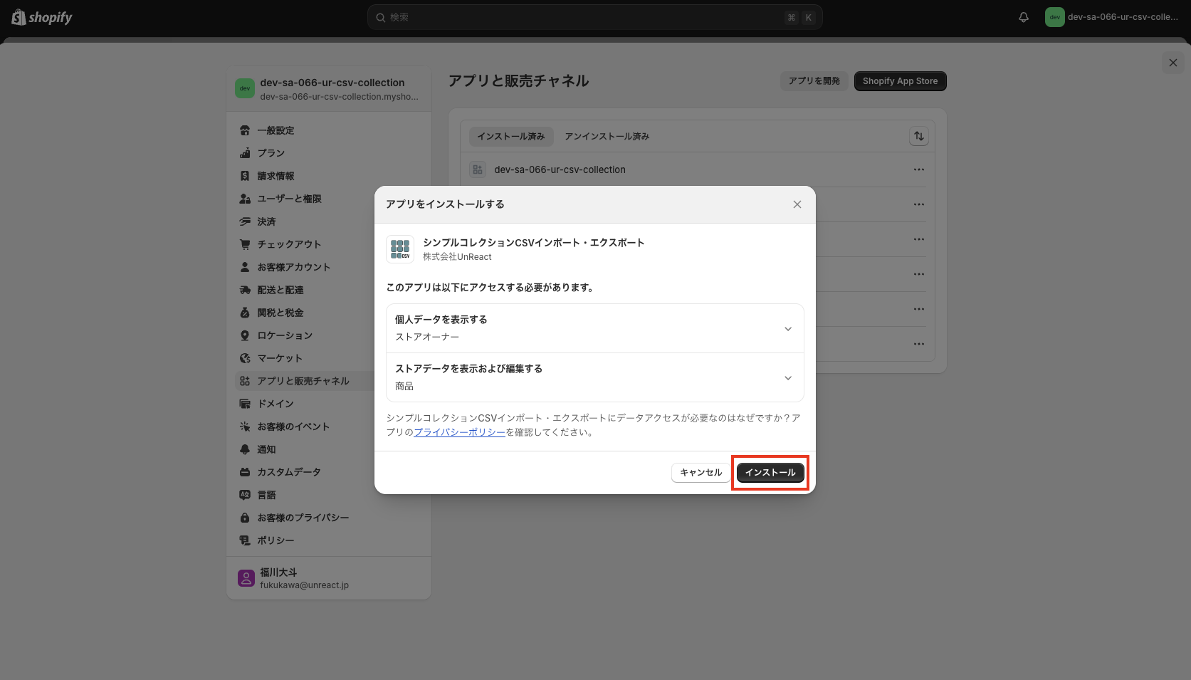Click the インストール button

[770, 473]
